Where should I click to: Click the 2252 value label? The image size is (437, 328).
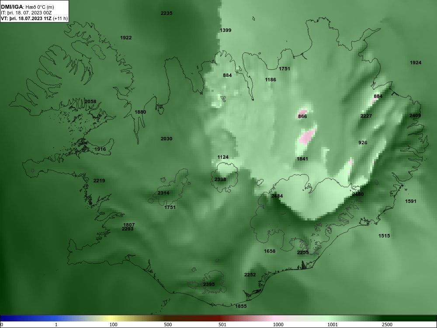coord(250,275)
